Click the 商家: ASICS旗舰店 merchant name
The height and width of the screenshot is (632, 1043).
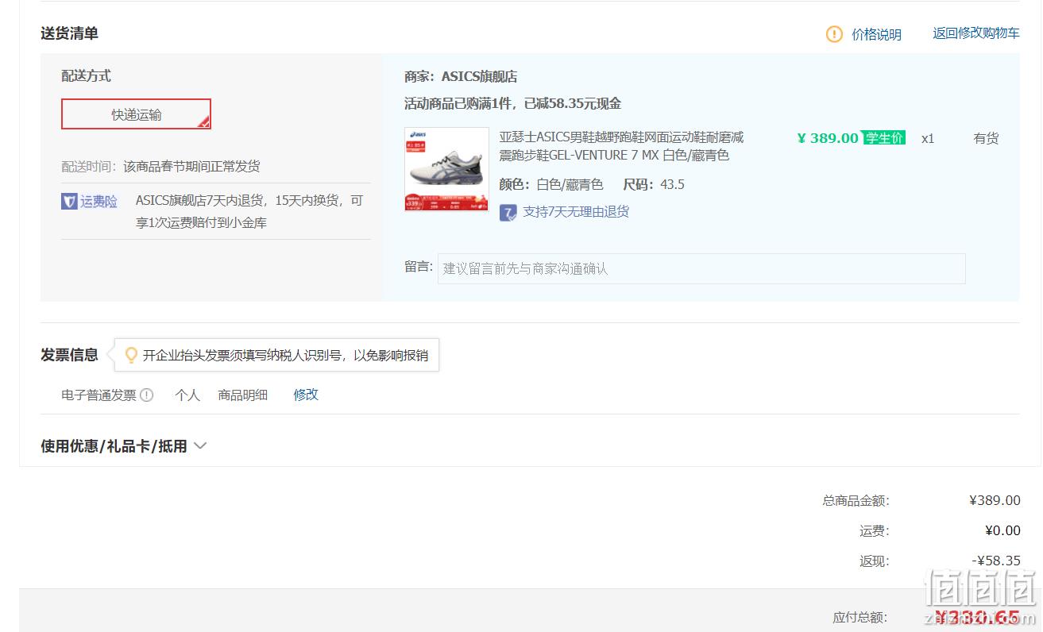click(x=461, y=77)
